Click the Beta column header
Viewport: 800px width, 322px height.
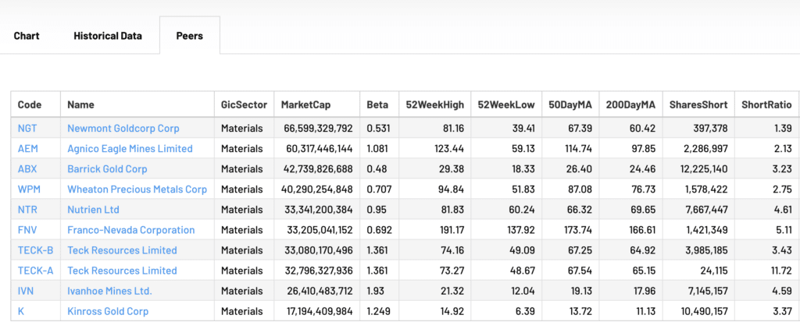[x=377, y=104]
